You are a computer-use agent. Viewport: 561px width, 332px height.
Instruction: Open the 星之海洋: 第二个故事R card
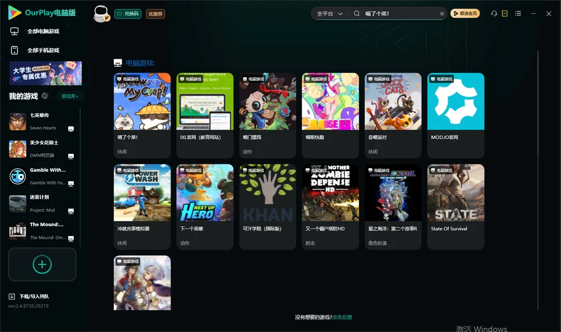[393, 207]
